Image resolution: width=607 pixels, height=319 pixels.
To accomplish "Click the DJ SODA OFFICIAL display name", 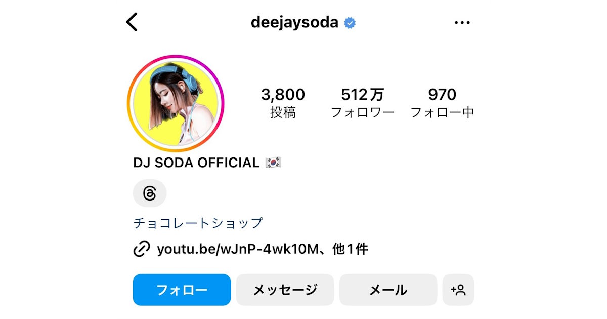I will pyautogui.click(x=196, y=163).
